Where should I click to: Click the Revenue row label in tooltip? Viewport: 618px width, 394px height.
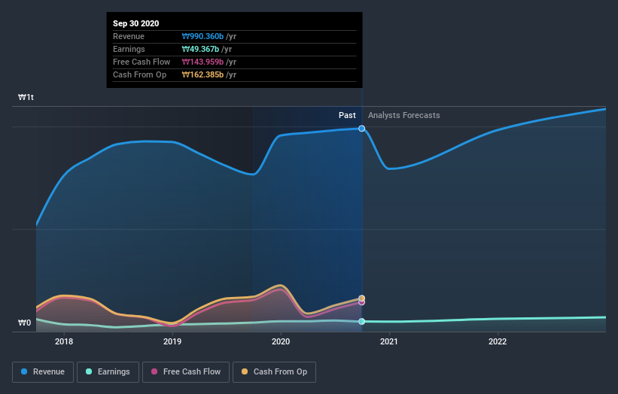click(129, 36)
